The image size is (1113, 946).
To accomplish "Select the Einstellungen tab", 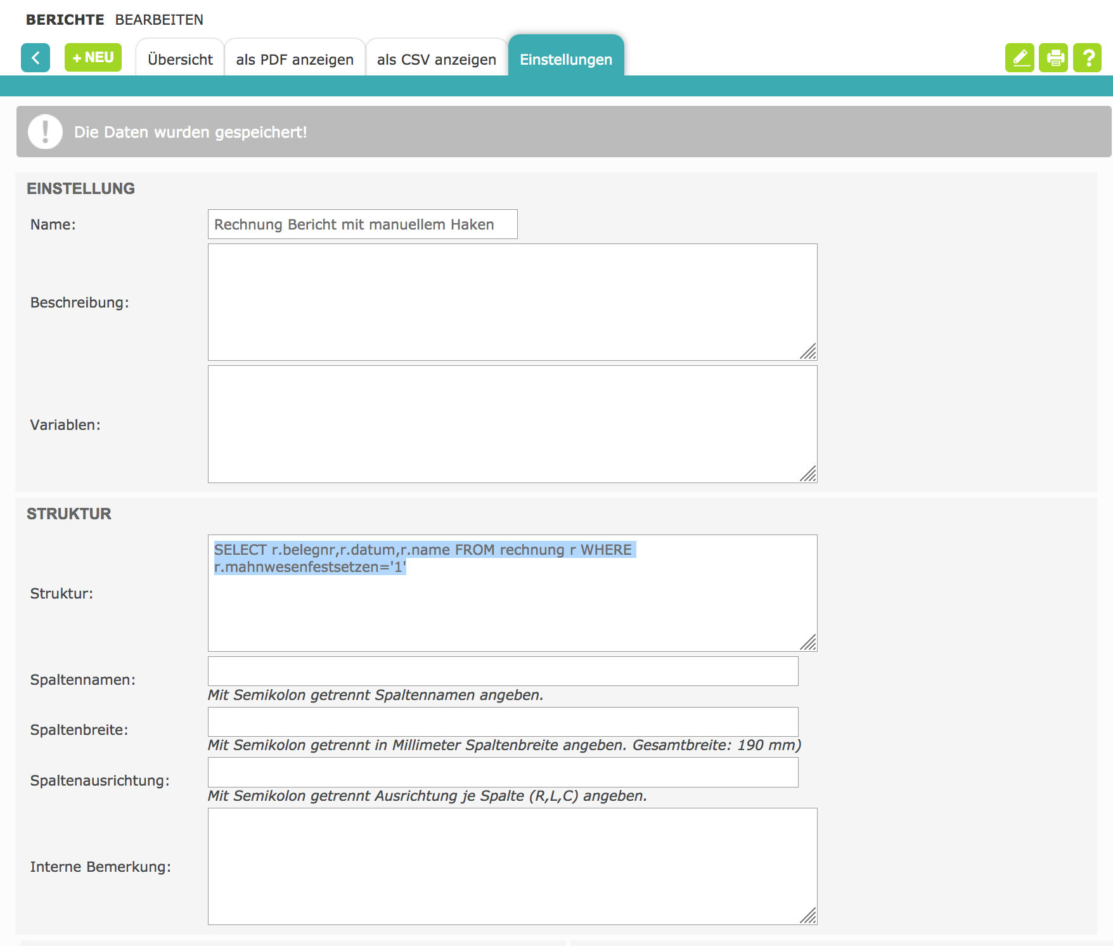I will click(566, 60).
